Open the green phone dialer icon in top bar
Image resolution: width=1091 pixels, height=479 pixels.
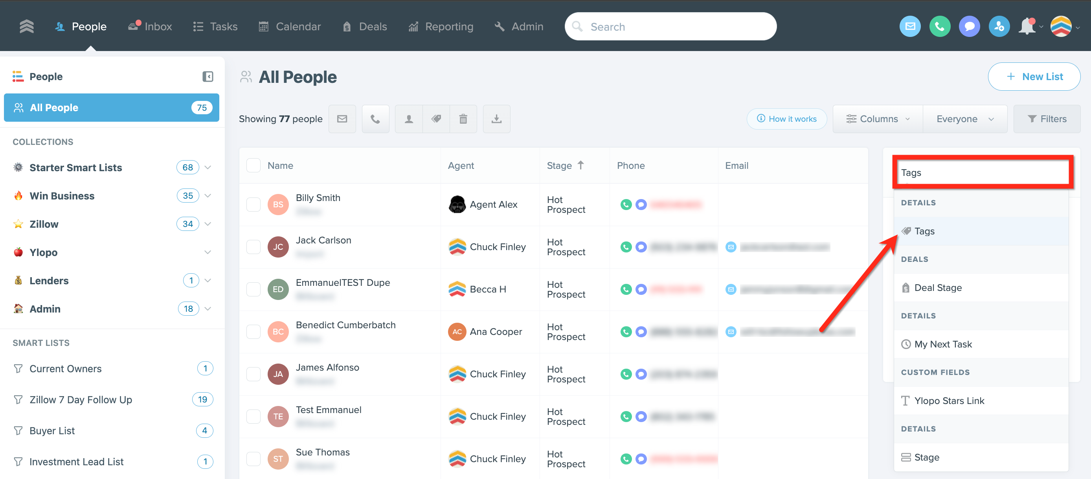tap(939, 26)
